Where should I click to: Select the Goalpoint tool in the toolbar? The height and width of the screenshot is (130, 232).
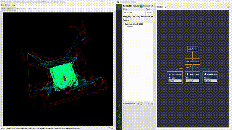tap(21, 9)
